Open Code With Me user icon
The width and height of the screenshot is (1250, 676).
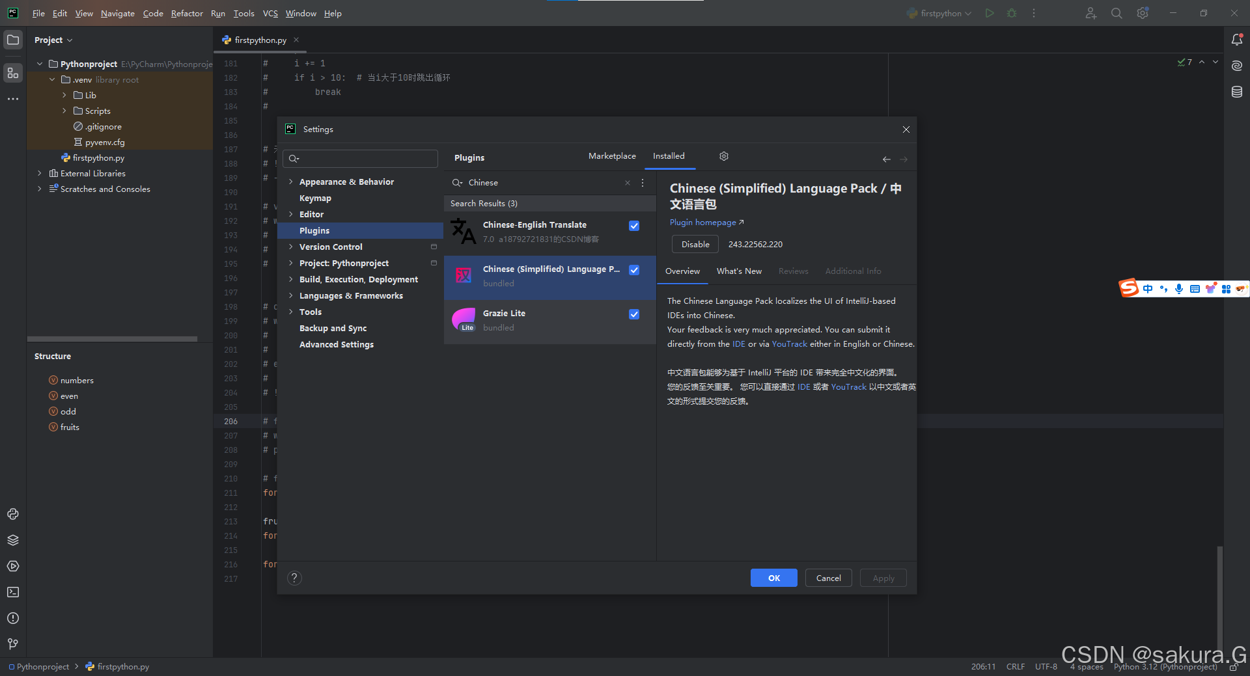click(x=1091, y=13)
